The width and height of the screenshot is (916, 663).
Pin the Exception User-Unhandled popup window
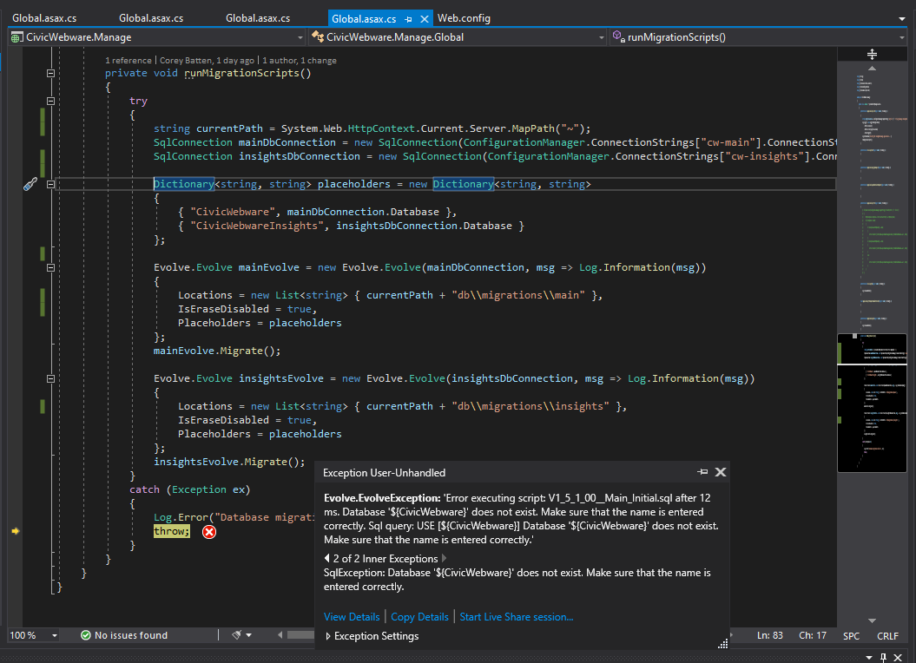(x=702, y=472)
